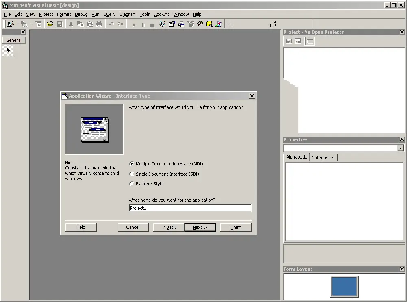Open the Run menu

coord(95,14)
